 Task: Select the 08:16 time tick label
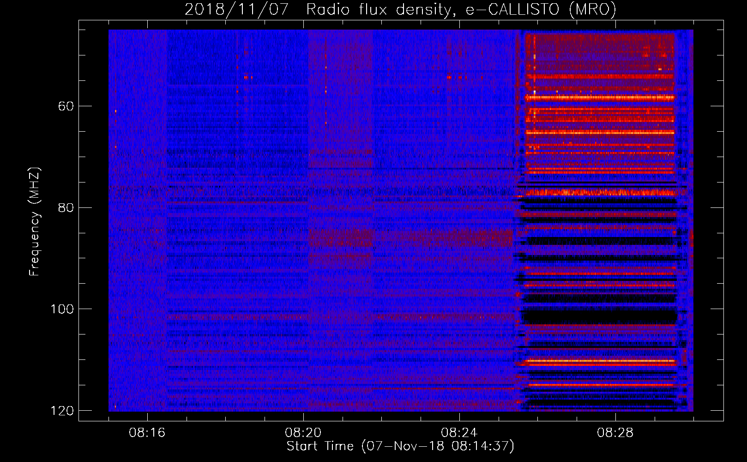click(147, 433)
